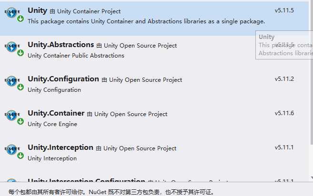Click version v5.11.2 of Unity.Configuration
Viewport: 313px width, 196px height.
tap(284, 79)
